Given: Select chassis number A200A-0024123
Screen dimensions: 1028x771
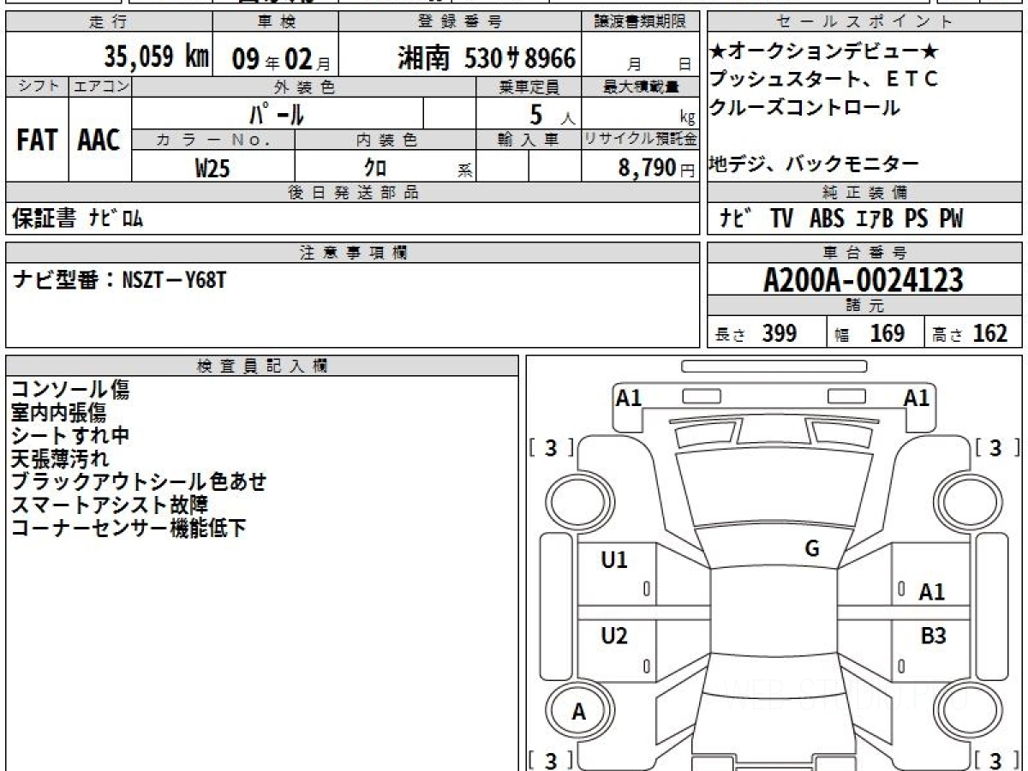Looking at the screenshot, I should [864, 279].
